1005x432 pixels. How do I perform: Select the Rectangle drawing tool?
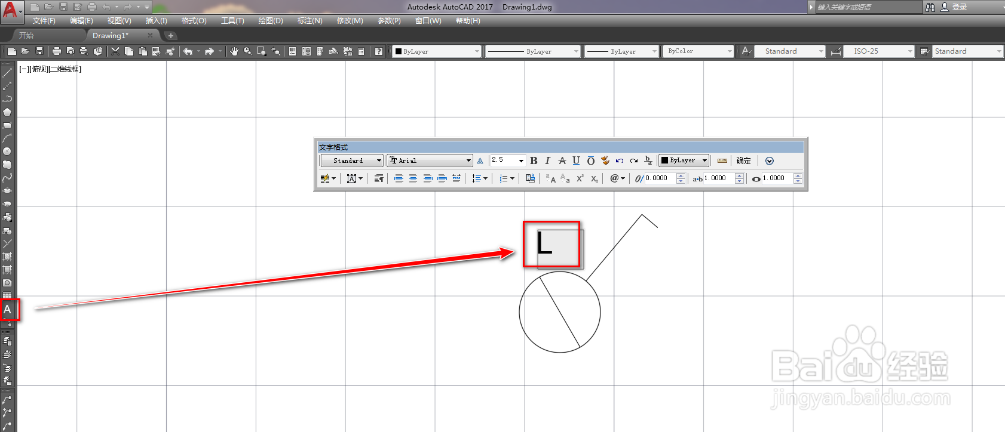click(7, 125)
